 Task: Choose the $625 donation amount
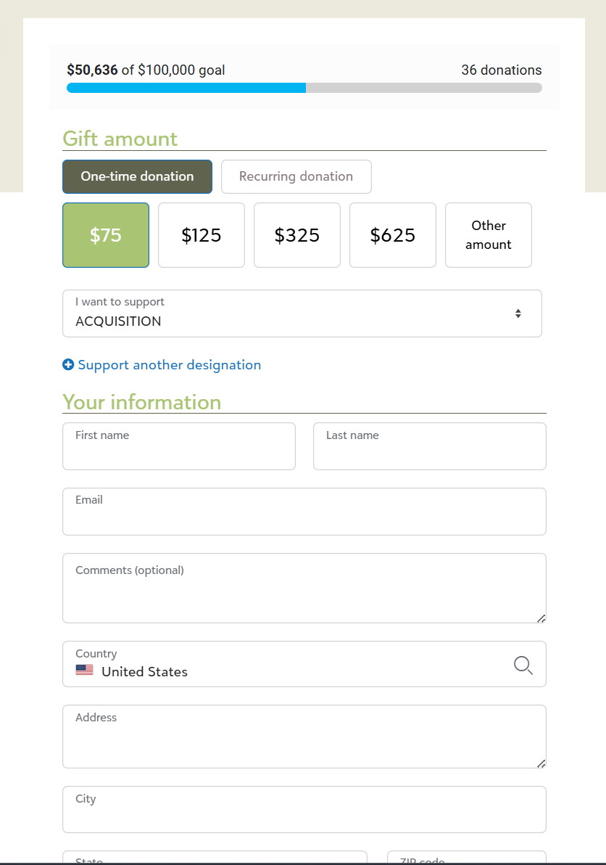click(392, 234)
